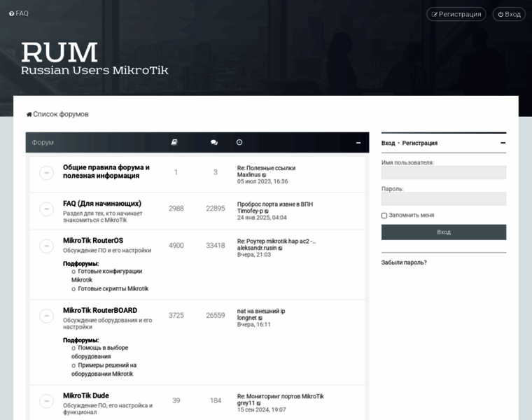Viewport: 532px width, 420px height.
Task: Click view-post icon next to longnet
Action: point(260,318)
